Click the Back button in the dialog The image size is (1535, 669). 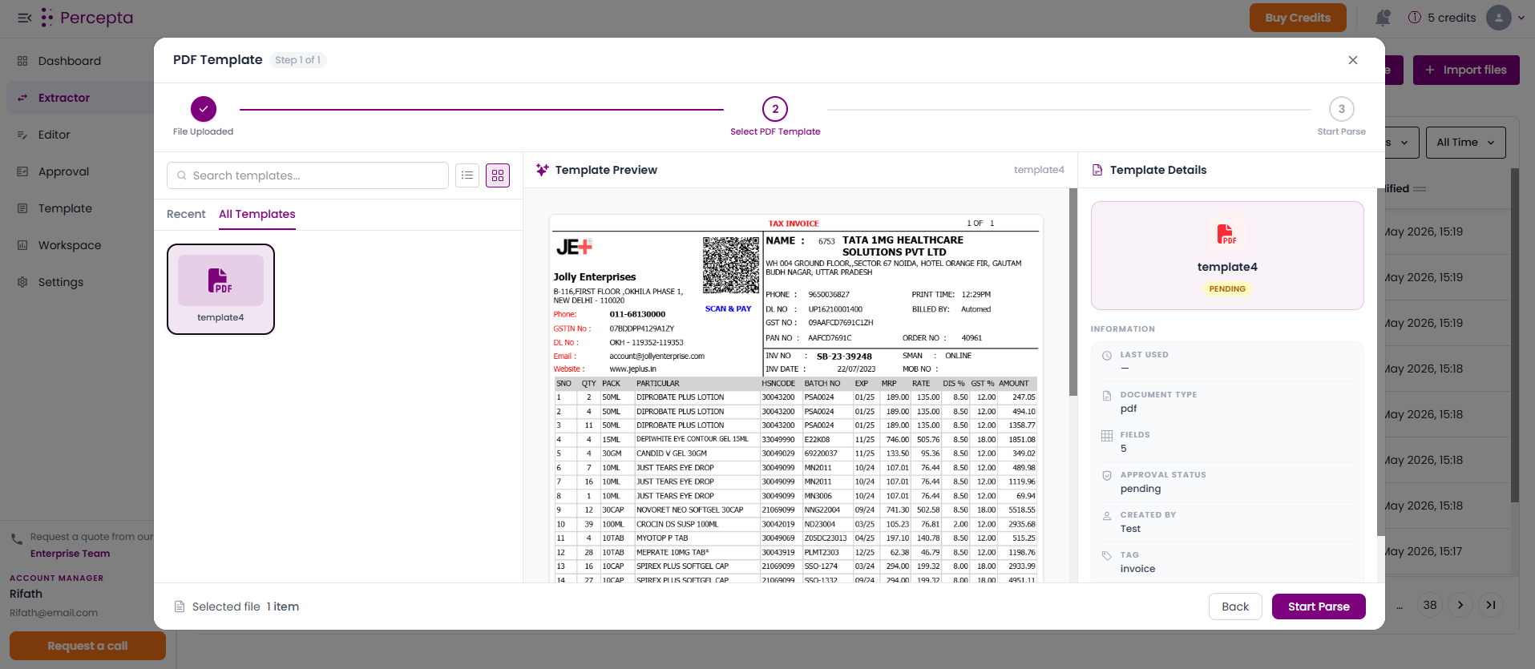point(1235,607)
